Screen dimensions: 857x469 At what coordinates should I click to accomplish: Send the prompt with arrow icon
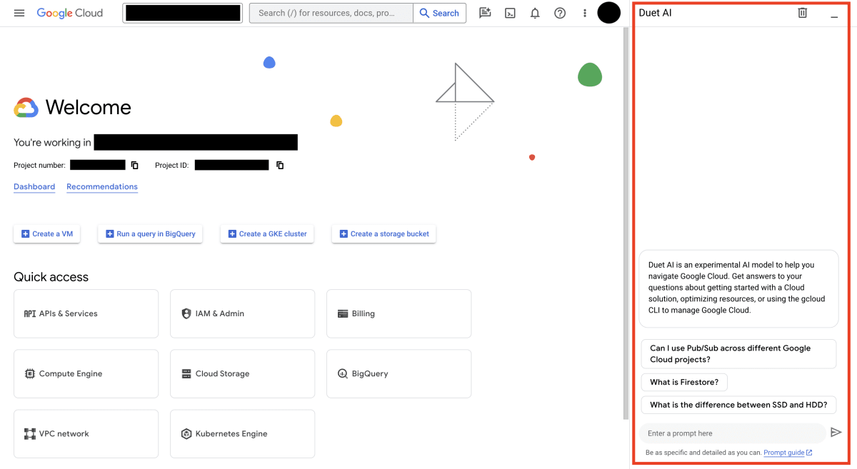point(836,433)
